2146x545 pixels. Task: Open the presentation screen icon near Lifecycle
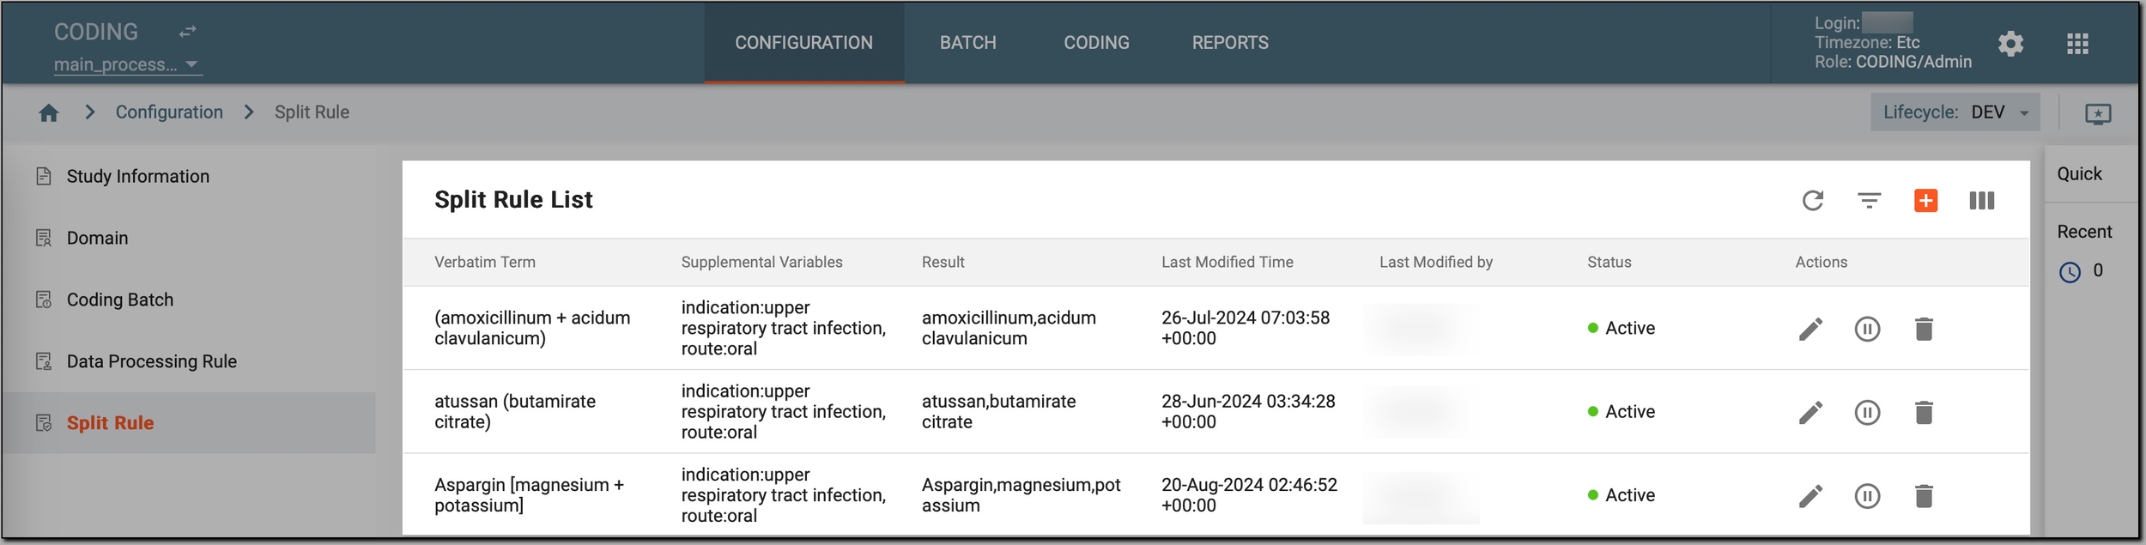[2098, 113]
